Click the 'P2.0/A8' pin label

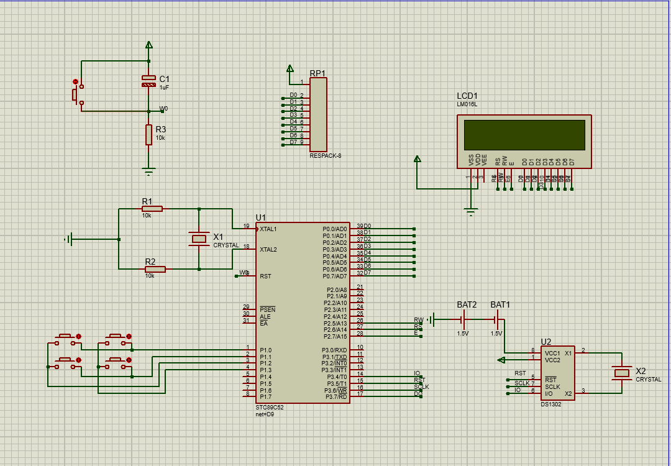337,290
